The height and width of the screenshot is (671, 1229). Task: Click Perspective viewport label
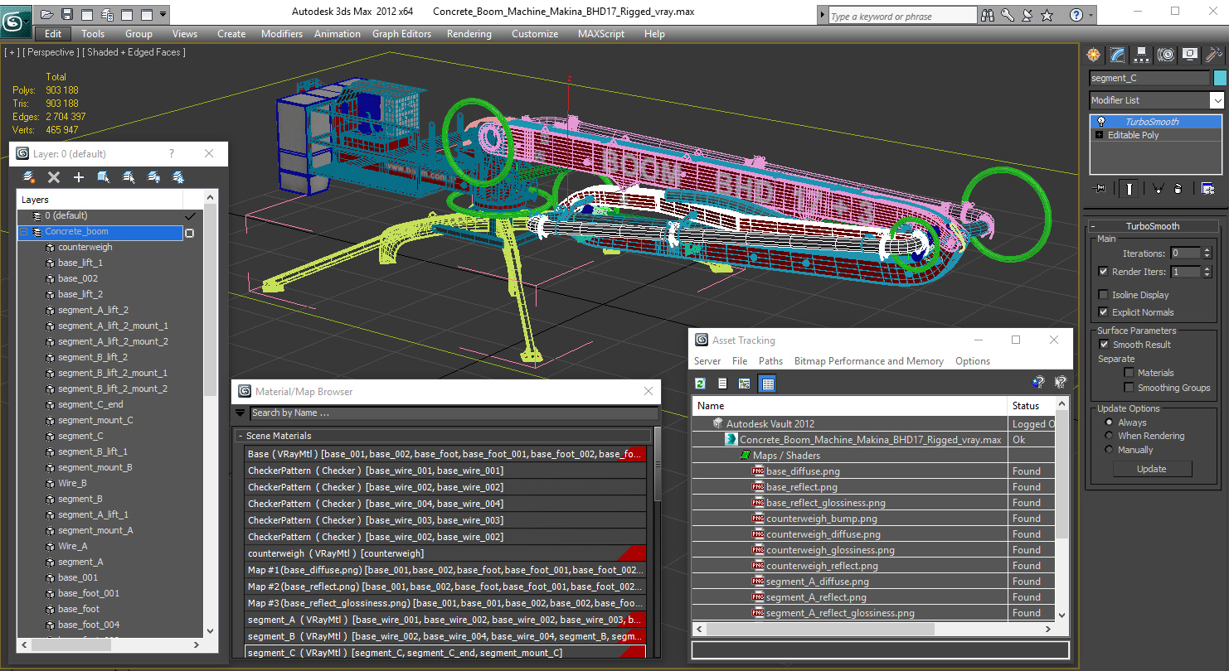50,52
